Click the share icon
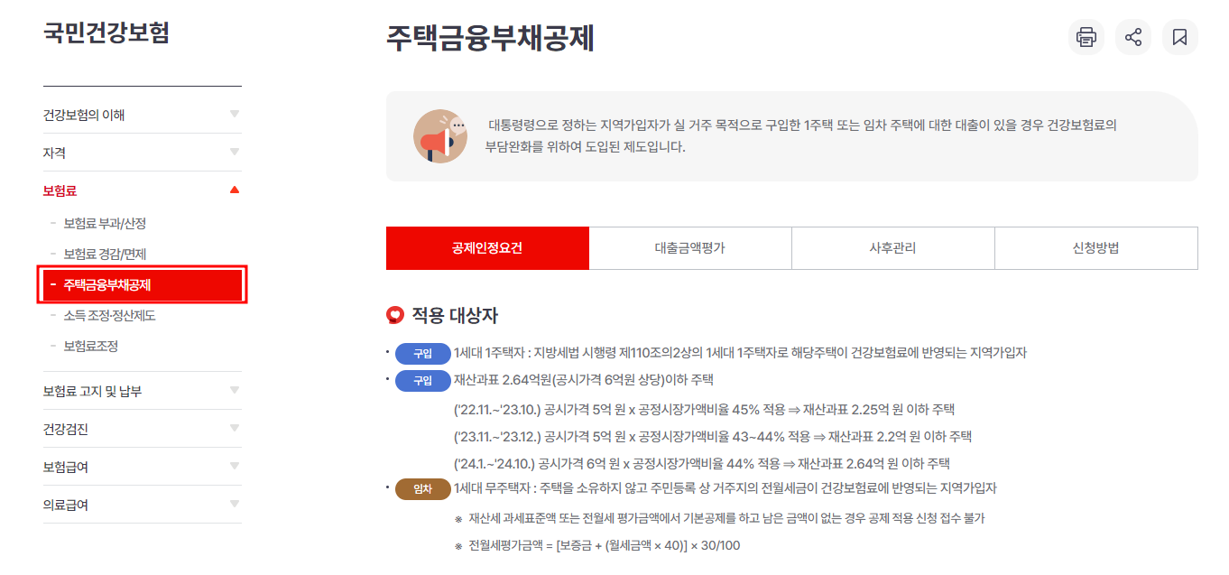 click(x=1132, y=37)
